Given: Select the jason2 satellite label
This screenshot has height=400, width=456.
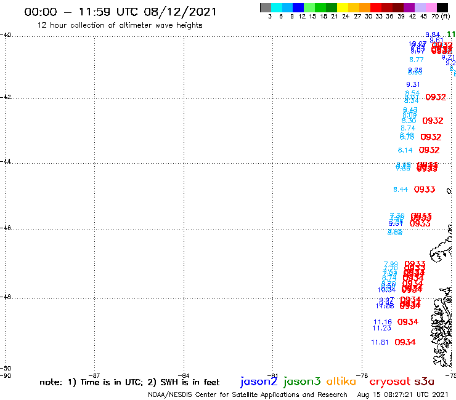Looking at the screenshot, I should (259, 382).
